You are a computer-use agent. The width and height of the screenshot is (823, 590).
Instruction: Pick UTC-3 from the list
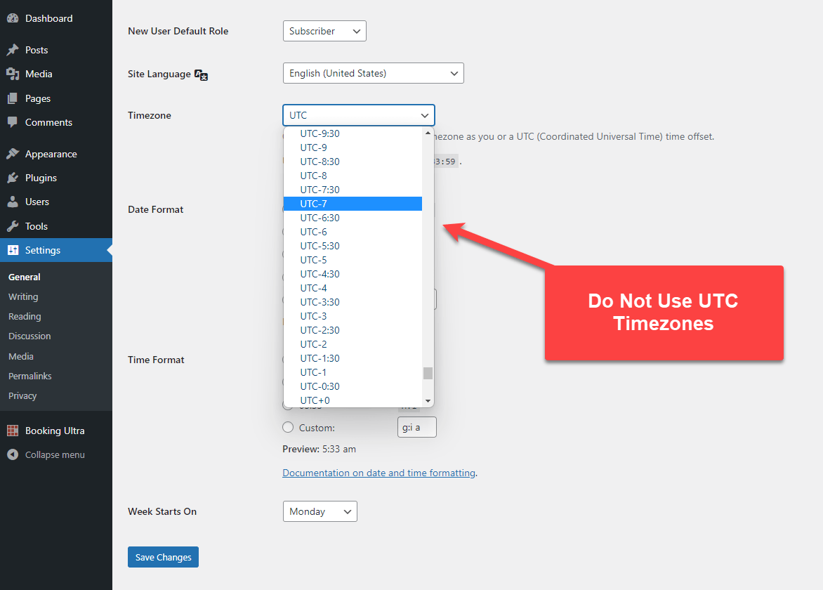353,316
